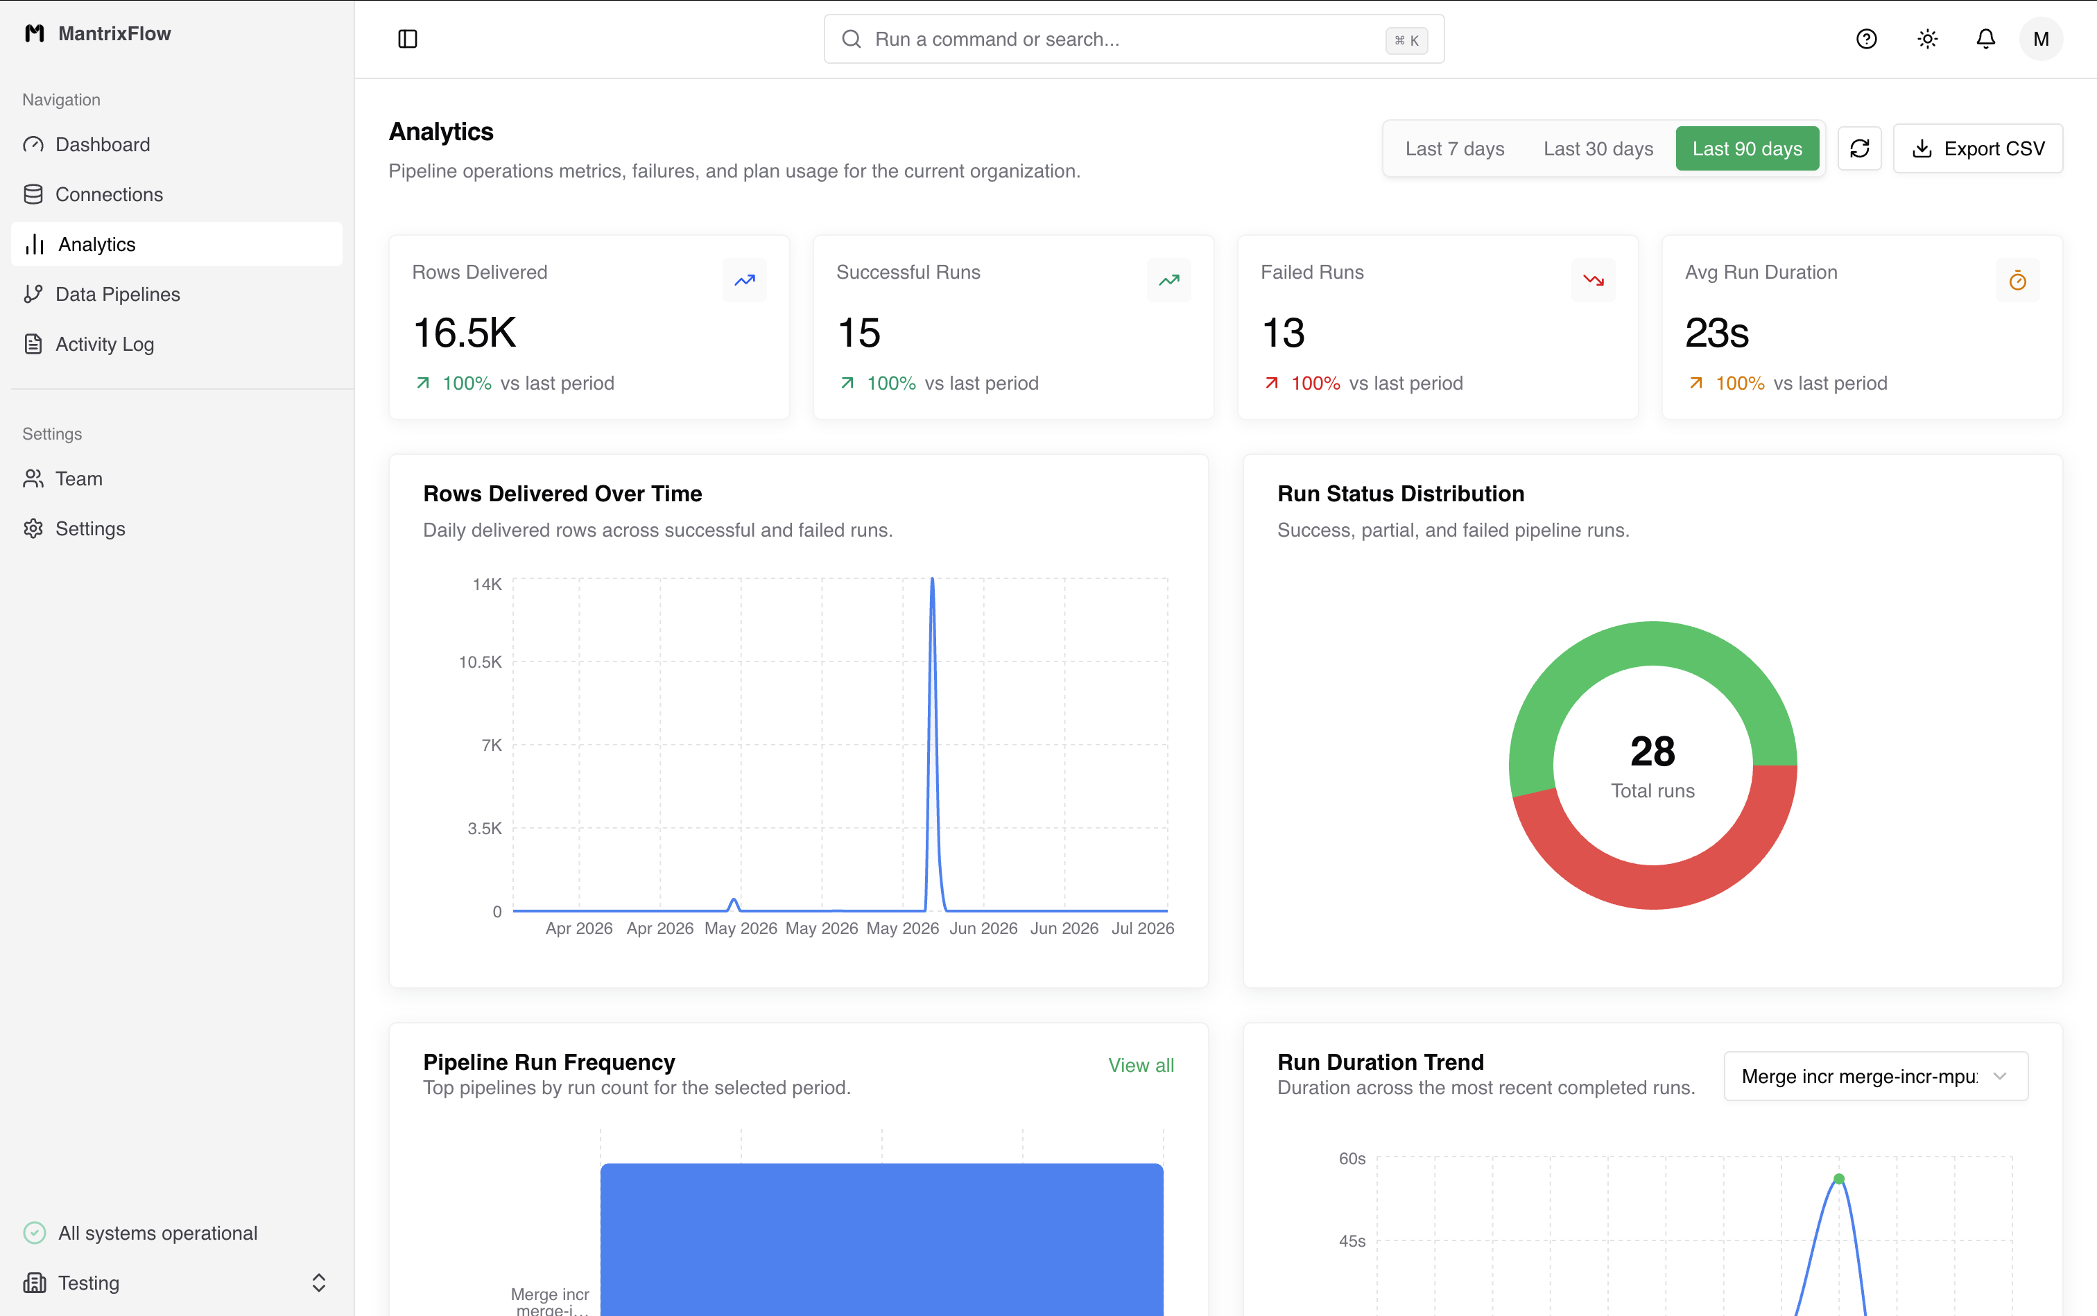The image size is (2097, 1316).
Task: Open the notifications bell icon
Action: coord(1985,39)
